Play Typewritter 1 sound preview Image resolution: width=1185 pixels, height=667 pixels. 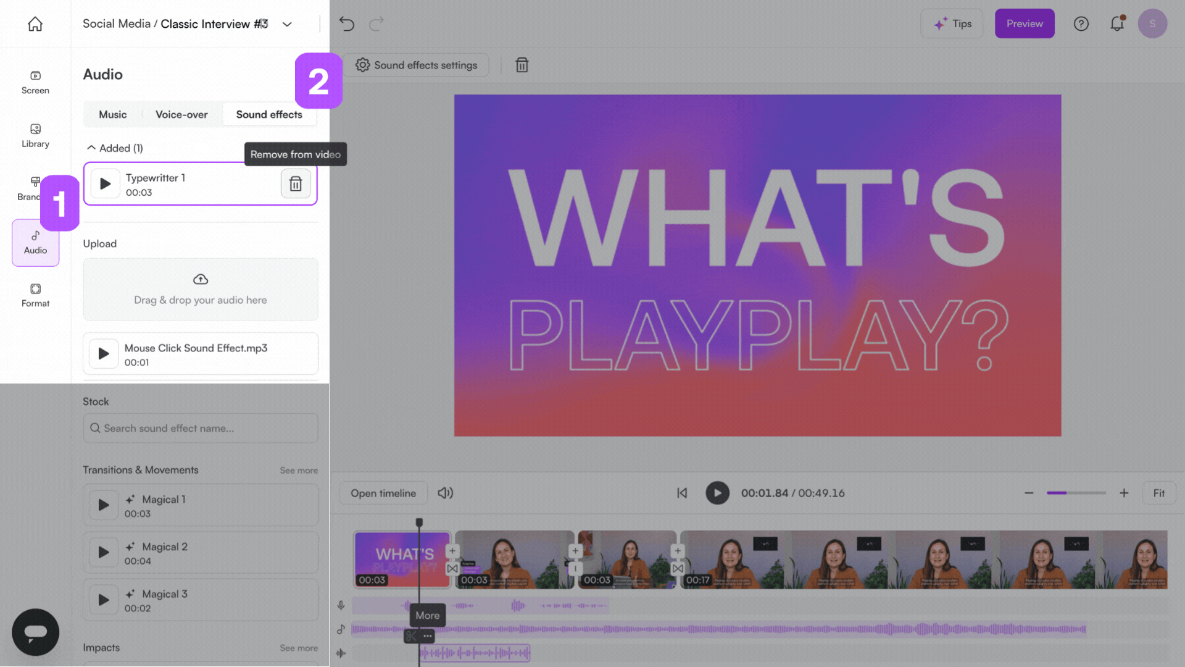tap(105, 184)
